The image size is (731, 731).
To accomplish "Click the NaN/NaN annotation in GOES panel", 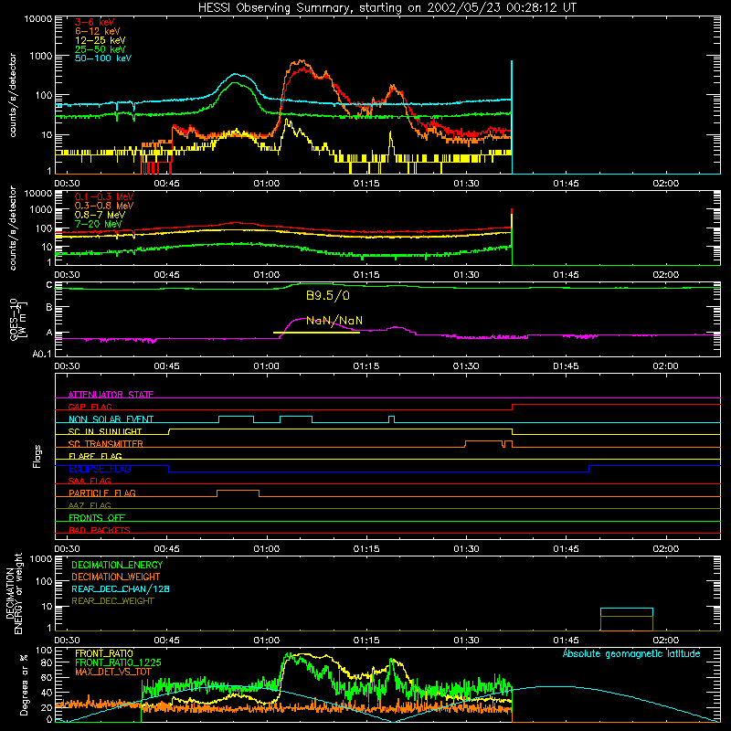I will [x=334, y=321].
